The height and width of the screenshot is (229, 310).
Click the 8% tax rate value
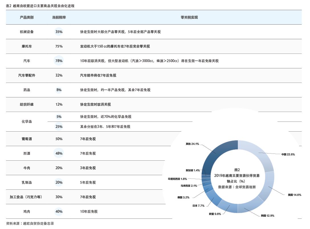coord(59,90)
